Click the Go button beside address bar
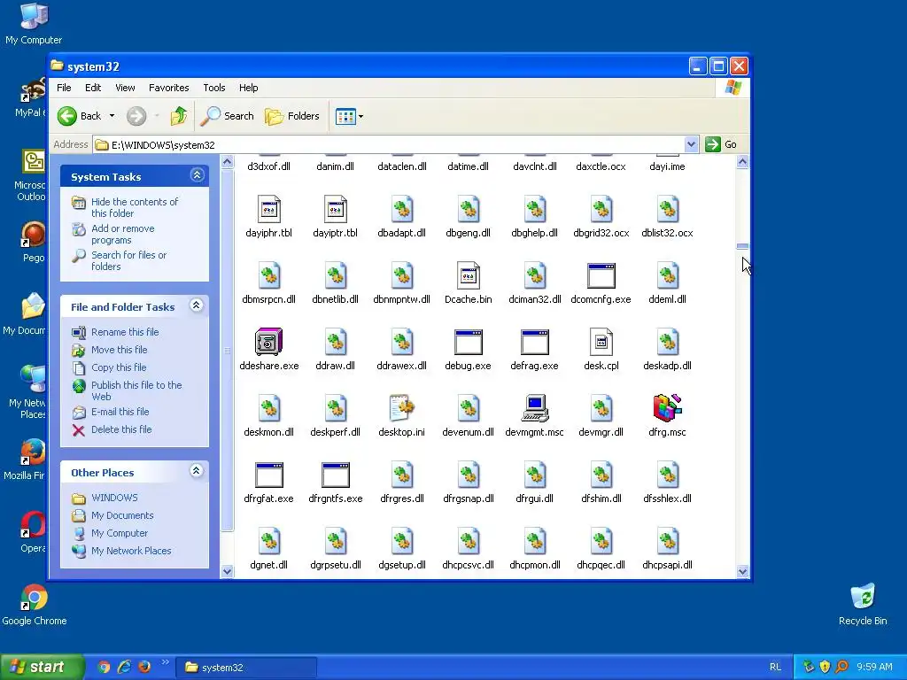Viewport: 907px width, 680px height. click(721, 144)
